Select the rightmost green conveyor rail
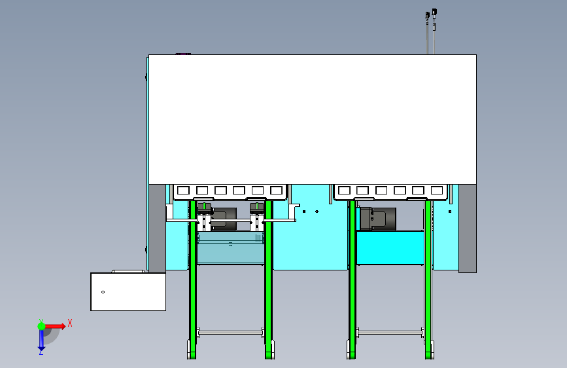 428,279
